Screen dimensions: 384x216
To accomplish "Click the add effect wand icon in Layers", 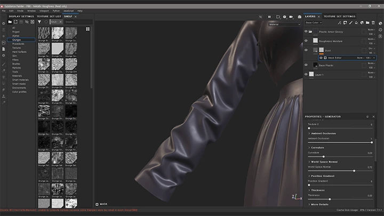I will [x=339, y=23].
